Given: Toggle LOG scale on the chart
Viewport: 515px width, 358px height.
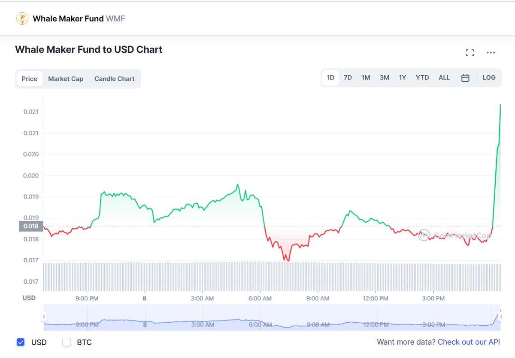Looking at the screenshot, I should point(489,78).
